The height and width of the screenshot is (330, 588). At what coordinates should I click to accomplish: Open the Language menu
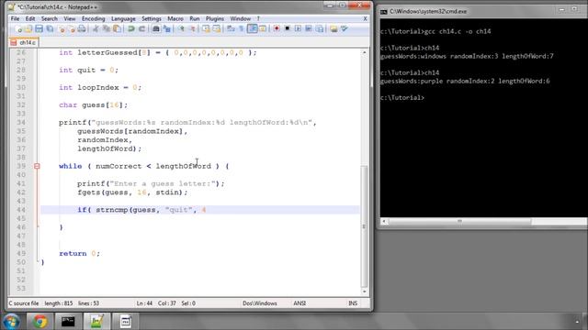pyautogui.click(x=123, y=18)
